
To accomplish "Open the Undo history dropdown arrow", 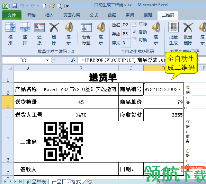I will 27,6.
